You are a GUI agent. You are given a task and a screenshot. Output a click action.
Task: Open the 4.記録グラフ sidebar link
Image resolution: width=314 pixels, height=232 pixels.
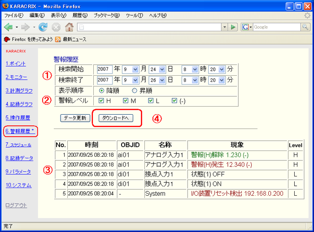click(x=19, y=104)
